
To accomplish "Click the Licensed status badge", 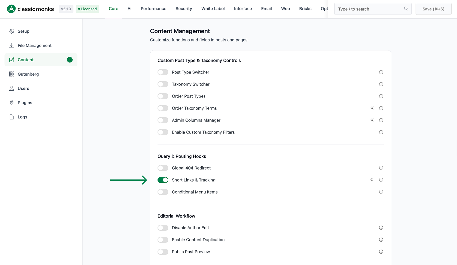I will (87, 9).
